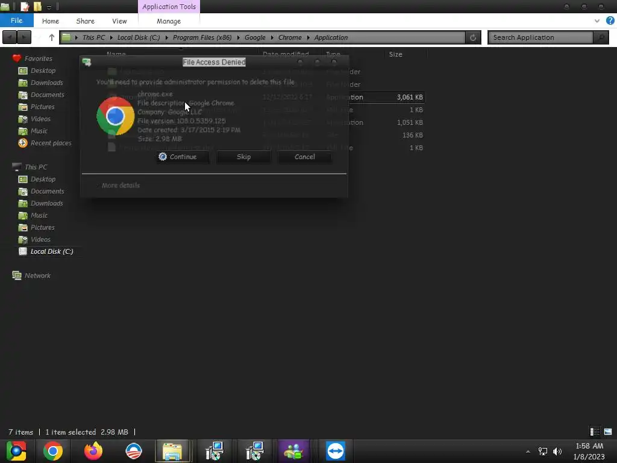Expand the arrow after Local Disk breadcrumb

(166, 37)
